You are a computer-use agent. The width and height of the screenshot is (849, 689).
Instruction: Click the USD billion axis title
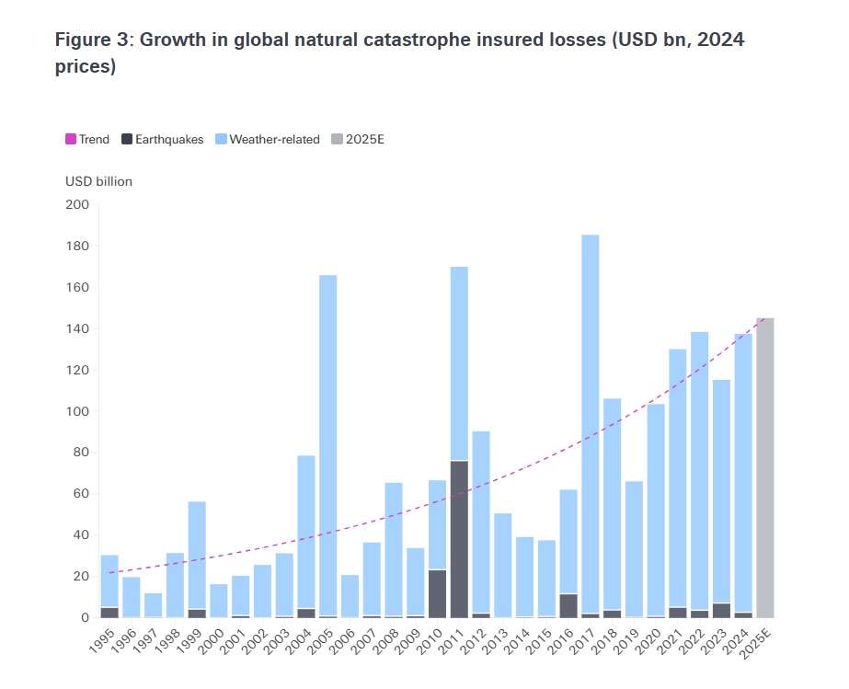[98, 181]
